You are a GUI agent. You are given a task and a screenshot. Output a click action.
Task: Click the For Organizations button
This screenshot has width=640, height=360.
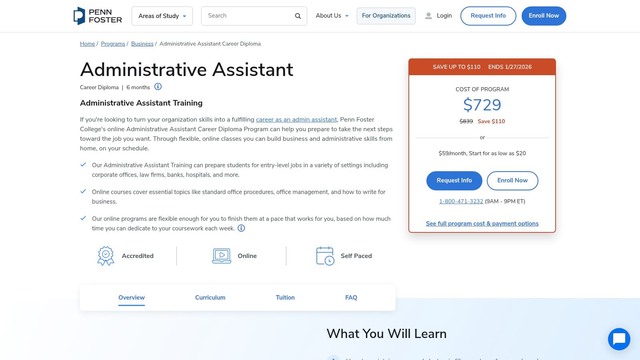(x=386, y=16)
